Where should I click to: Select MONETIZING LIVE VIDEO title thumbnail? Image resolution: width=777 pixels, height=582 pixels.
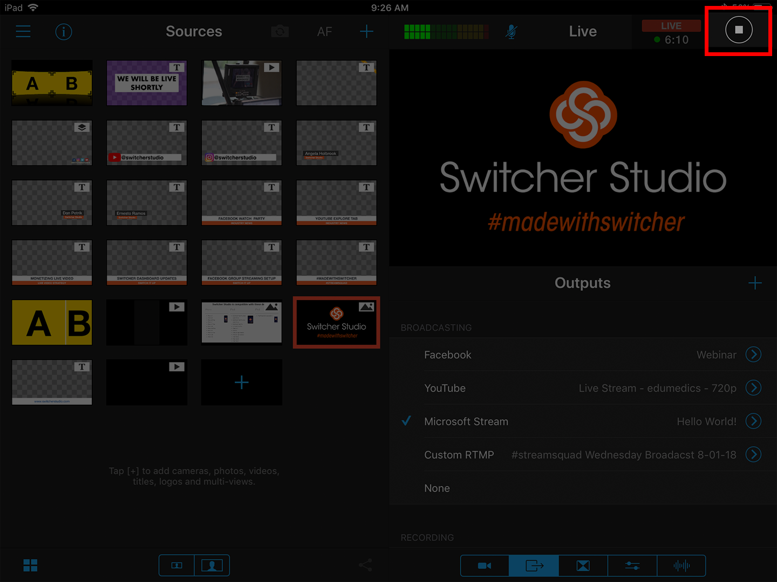52,262
